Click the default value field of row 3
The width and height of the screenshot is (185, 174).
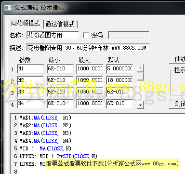pos(119,92)
